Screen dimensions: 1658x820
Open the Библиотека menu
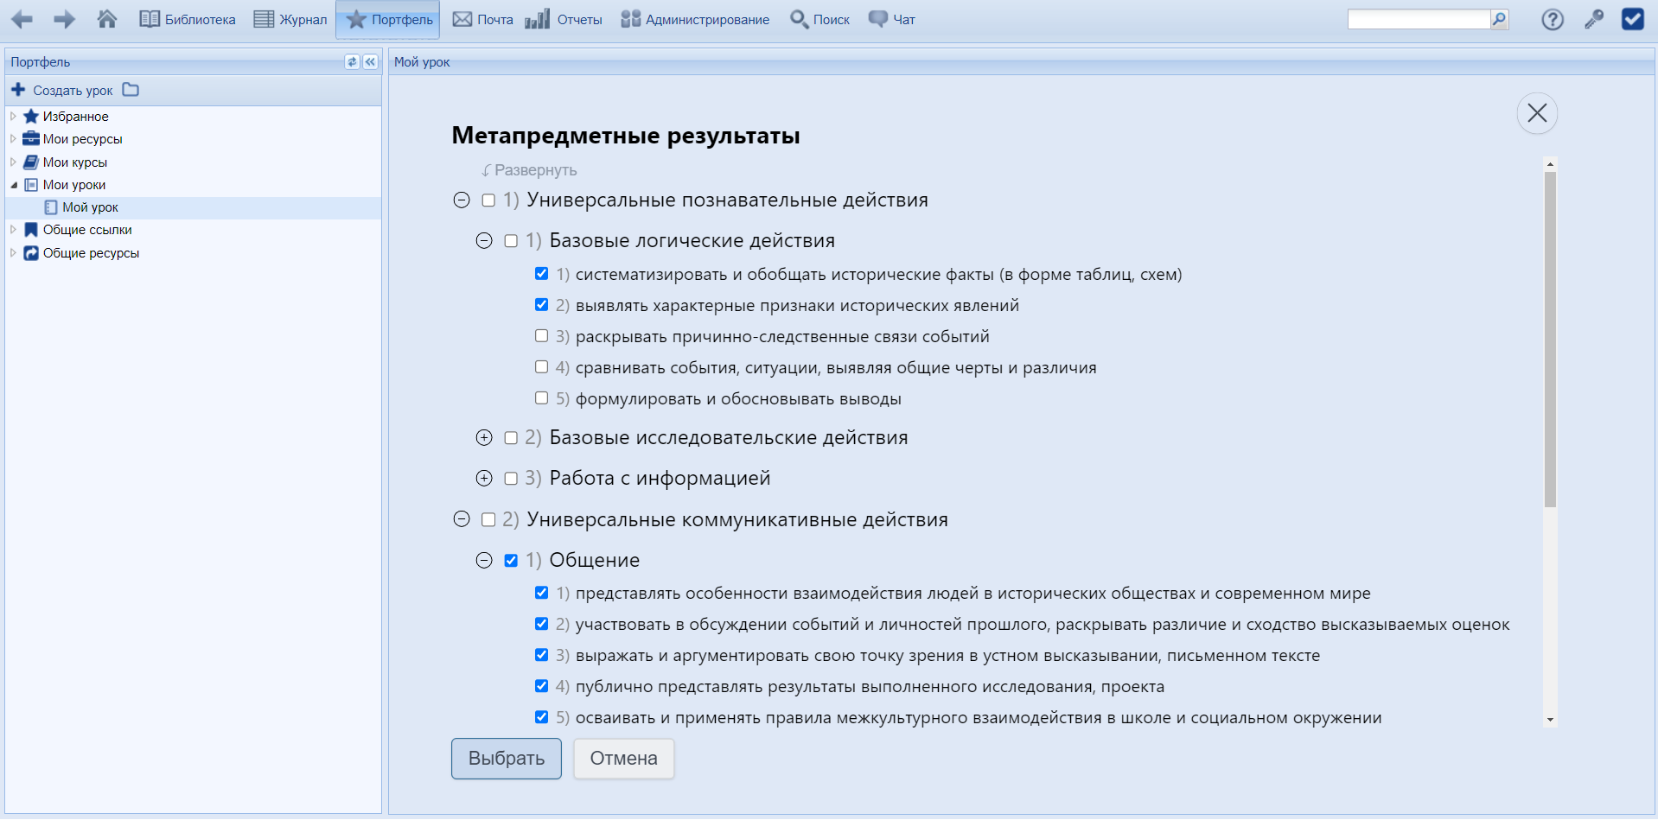[x=187, y=19]
